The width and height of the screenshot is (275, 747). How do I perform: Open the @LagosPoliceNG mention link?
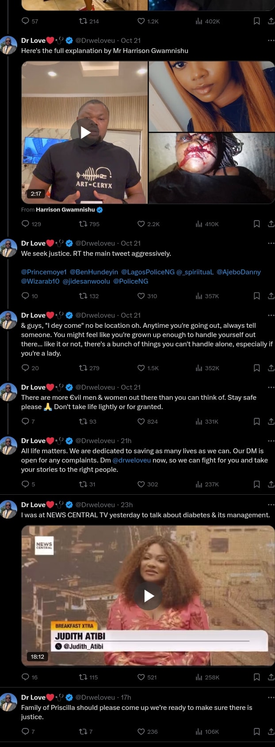pyautogui.click(x=148, y=272)
